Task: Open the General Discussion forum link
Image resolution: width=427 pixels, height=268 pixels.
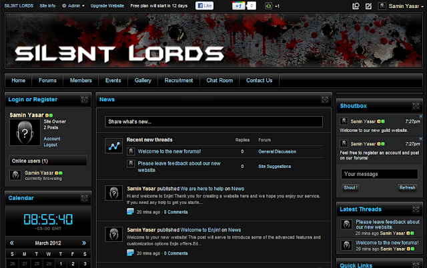Action: (278, 151)
